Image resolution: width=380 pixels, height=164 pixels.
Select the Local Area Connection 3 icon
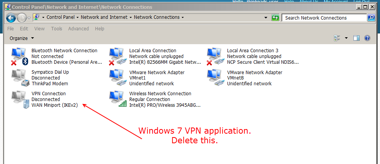(x=216, y=56)
